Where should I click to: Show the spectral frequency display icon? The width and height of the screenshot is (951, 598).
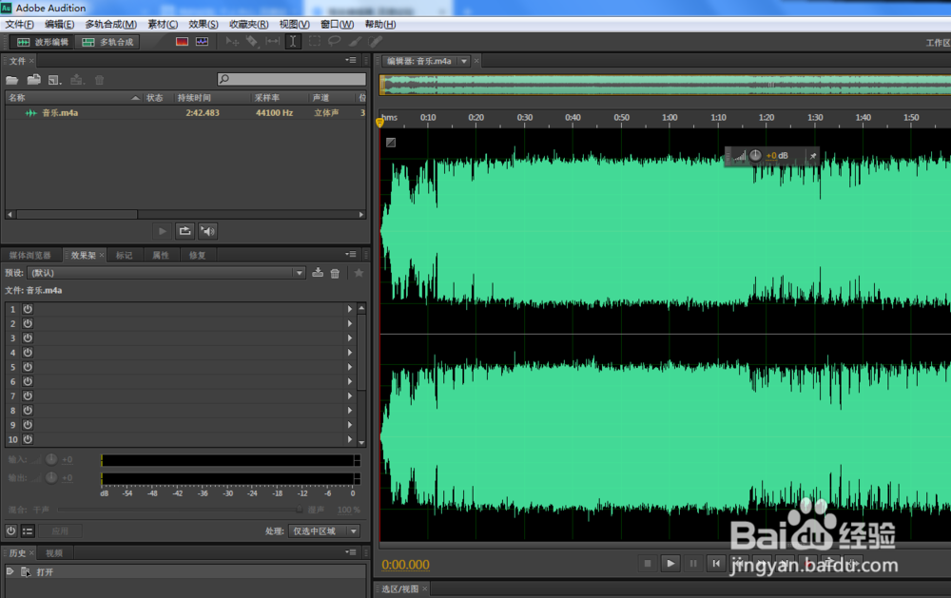(x=182, y=41)
